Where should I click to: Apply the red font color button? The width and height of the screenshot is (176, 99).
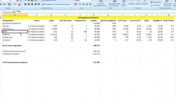click(19, 4)
